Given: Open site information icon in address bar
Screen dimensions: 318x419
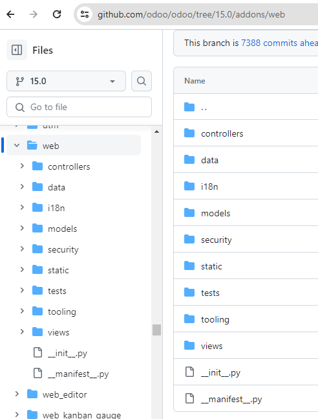Looking at the screenshot, I should point(85,14).
